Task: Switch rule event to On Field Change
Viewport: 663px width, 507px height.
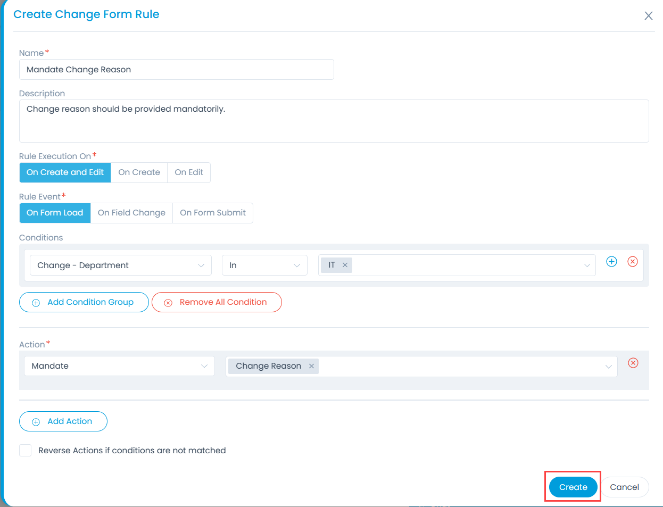Action: point(131,213)
